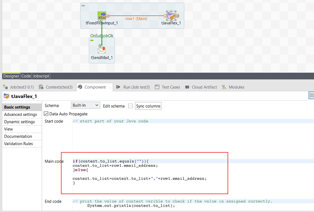314x212 pixels.
Task: Click the Job tab icon
Action: pos(5,87)
